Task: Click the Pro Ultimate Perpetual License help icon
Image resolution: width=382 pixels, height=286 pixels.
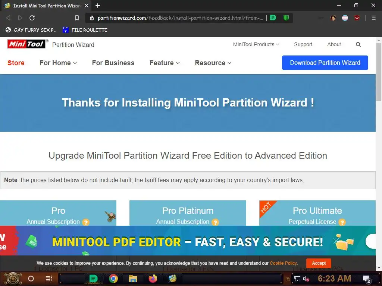Action: tap(342, 222)
